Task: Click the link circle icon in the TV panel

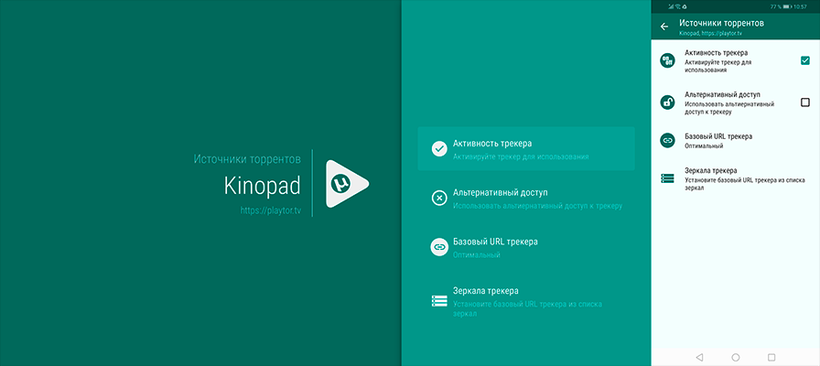Action: [x=439, y=247]
